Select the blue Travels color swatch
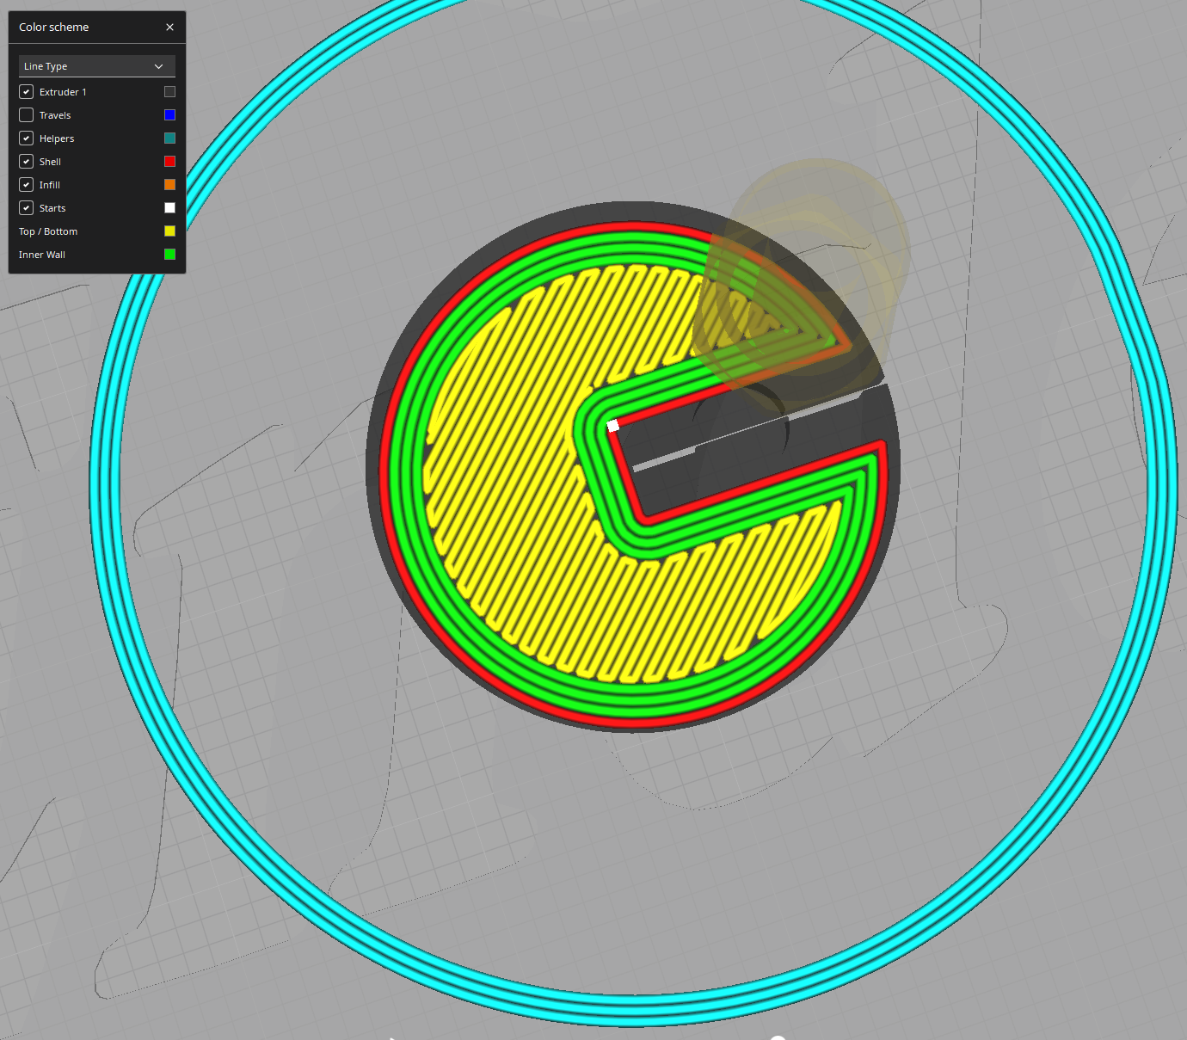 click(169, 114)
